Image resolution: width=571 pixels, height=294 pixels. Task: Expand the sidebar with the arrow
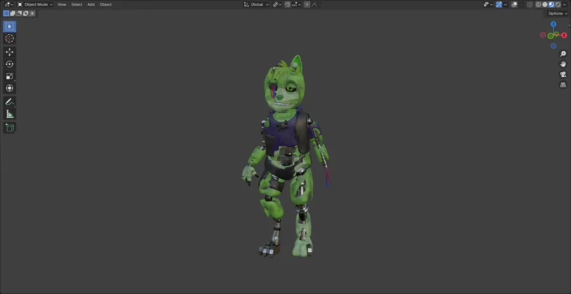point(569,25)
